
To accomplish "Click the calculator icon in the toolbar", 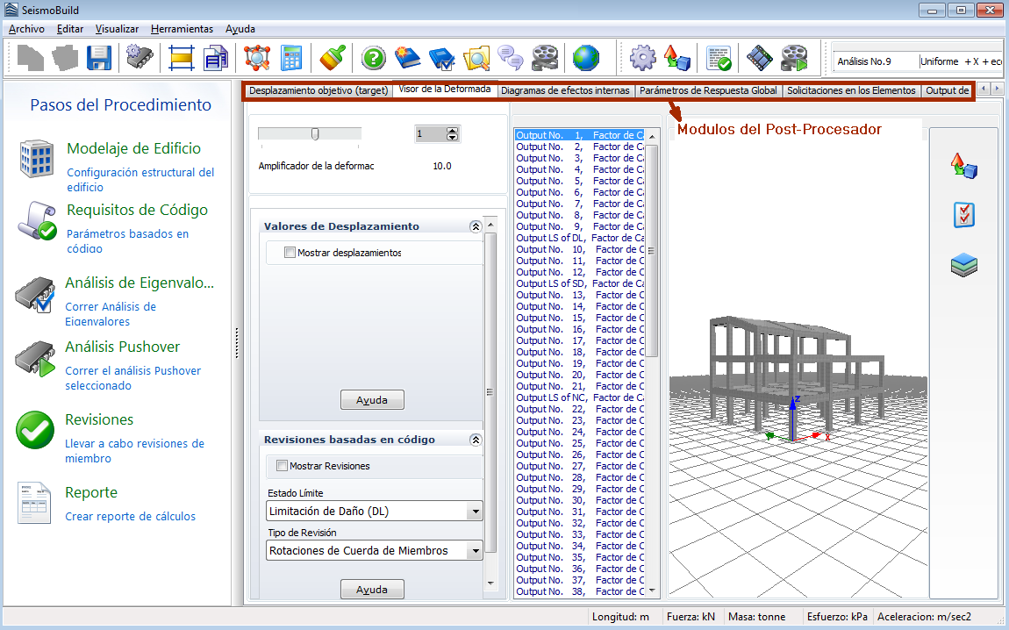I will point(290,58).
